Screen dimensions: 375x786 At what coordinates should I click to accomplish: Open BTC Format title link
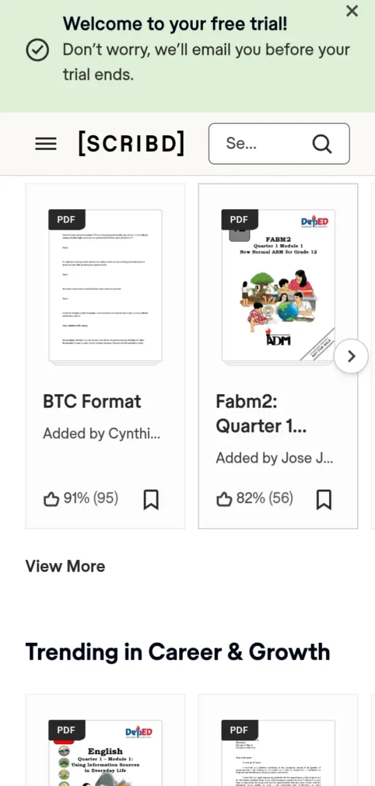(x=92, y=402)
